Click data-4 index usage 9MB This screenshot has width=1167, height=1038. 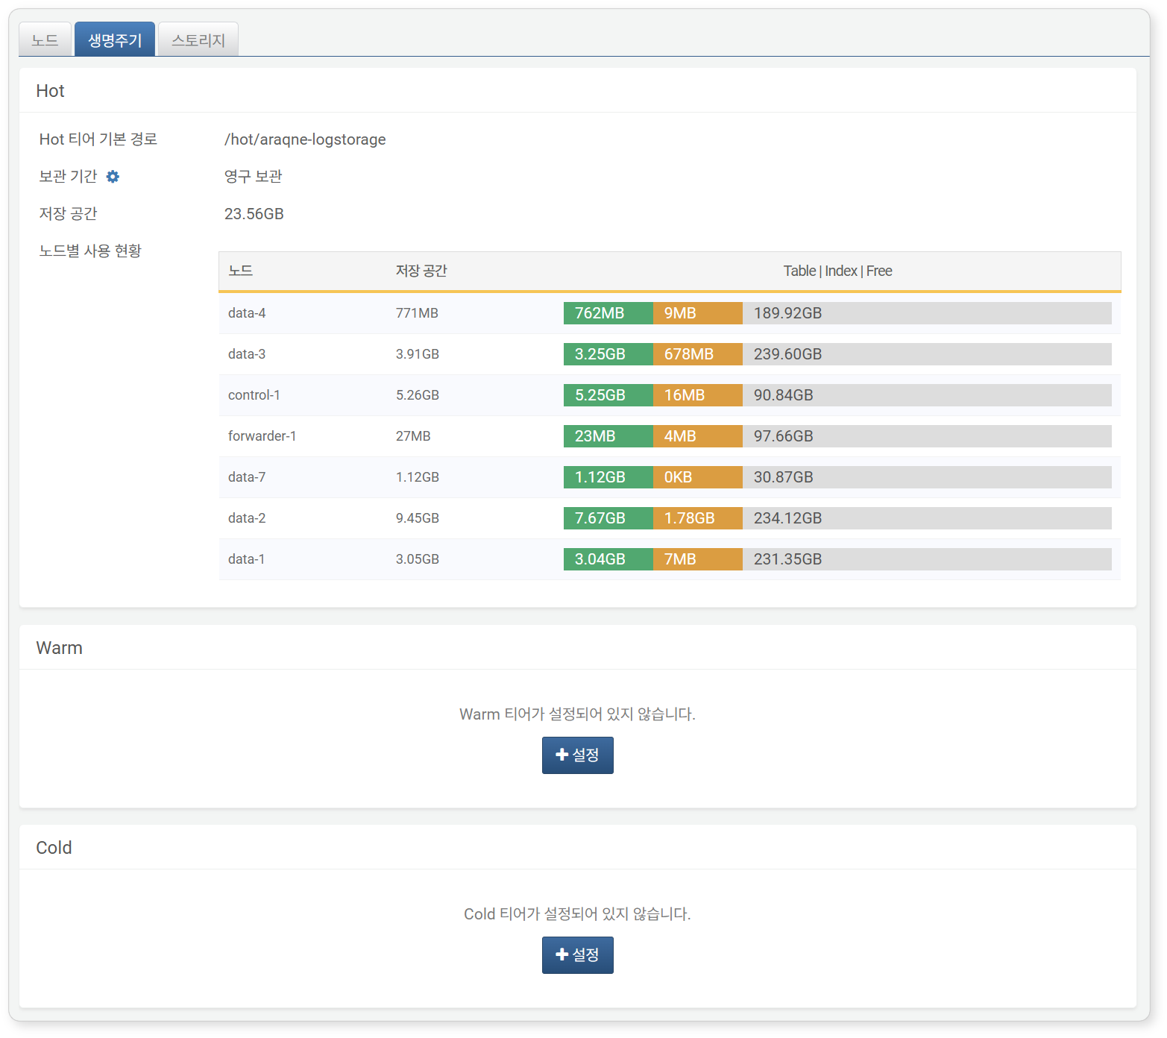(698, 313)
